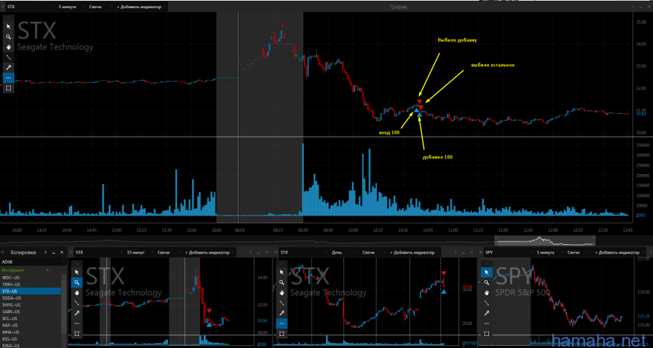Open '+ Добавить индикатор' in 15-minute STX chart
Image resolution: width=653 pixels, height=348 pixels.
coord(210,252)
